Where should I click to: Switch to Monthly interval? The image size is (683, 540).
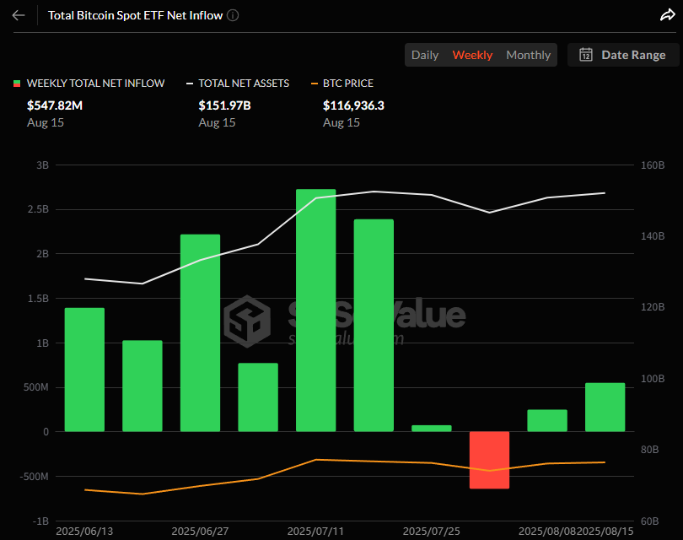coord(528,55)
